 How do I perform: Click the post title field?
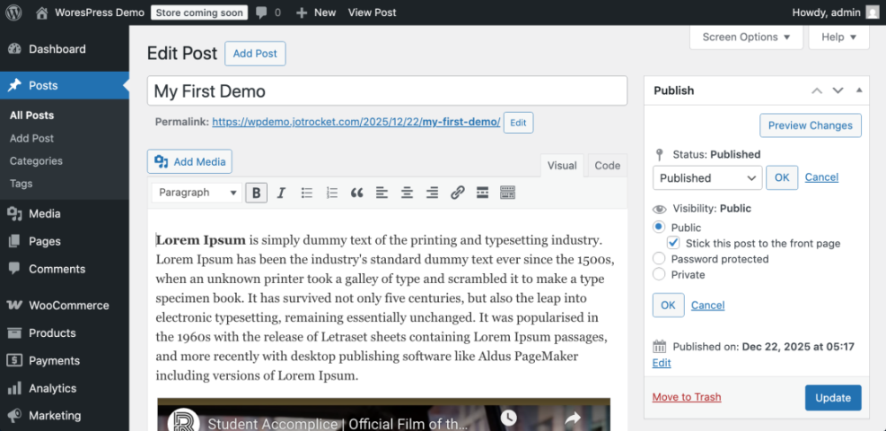click(x=387, y=91)
